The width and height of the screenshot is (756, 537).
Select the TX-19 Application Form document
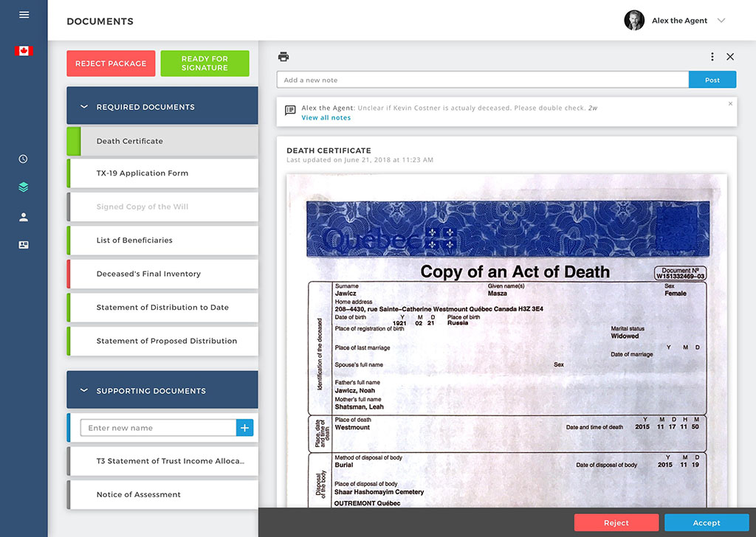click(x=162, y=173)
